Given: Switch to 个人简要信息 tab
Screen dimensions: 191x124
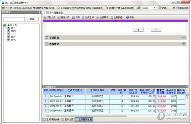Looking at the screenshot, I should [x=55, y=12].
